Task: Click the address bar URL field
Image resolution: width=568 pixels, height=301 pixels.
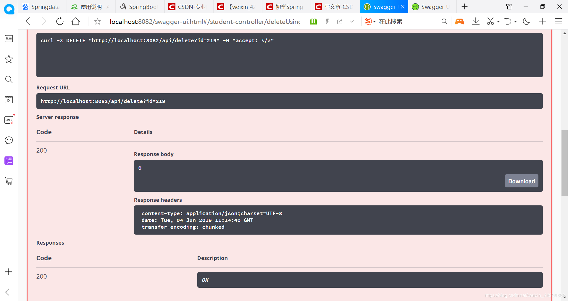Action: (x=205, y=22)
